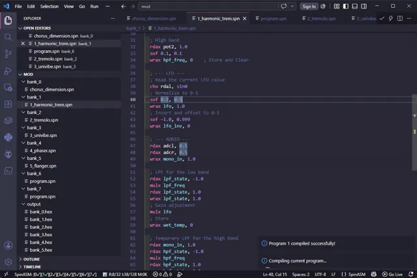Image resolution: width=417 pixels, height=278 pixels.
Task: Go back using the left arrow
Action: (123, 7)
